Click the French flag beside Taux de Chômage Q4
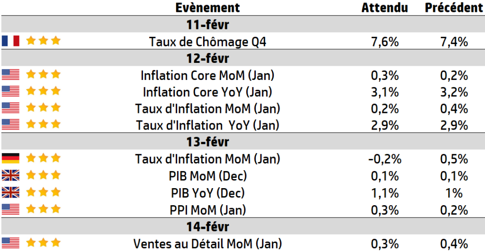The height and width of the screenshot is (251, 485). pyautogui.click(x=10, y=41)
